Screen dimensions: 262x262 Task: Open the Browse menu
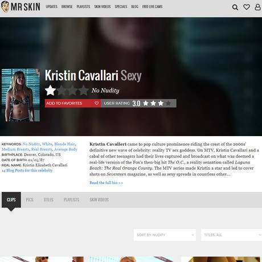[x=67, y=7]
